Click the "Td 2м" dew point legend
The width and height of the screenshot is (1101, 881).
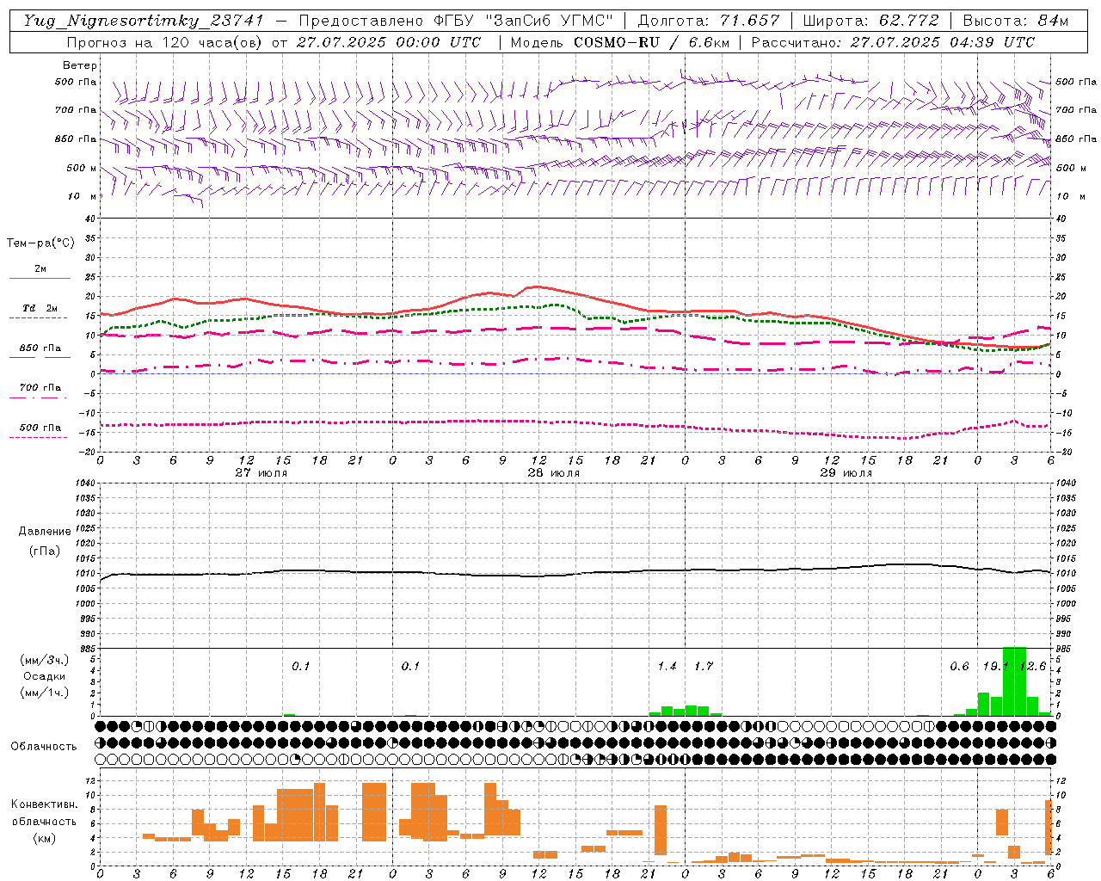pos(40,308)
